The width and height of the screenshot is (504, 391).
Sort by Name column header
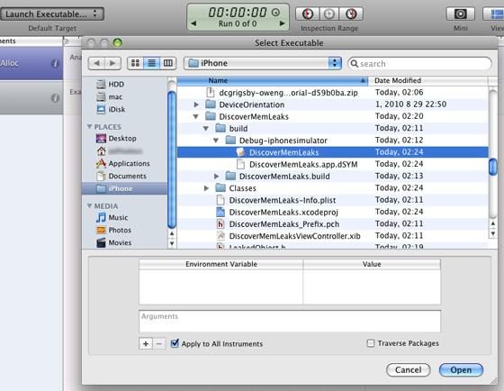(272, 80)
